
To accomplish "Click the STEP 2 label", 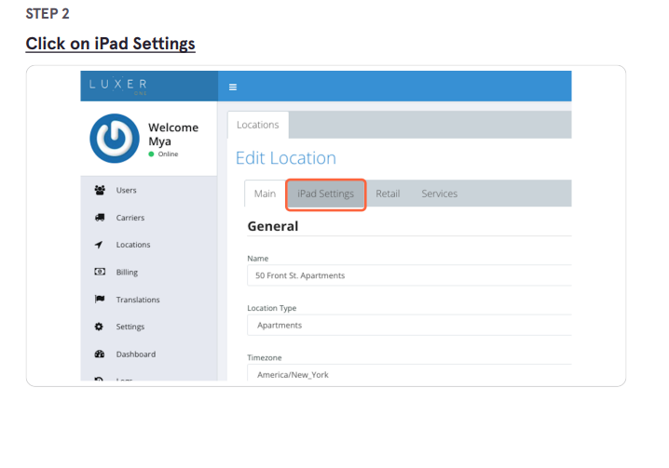I will coord(48,14).
